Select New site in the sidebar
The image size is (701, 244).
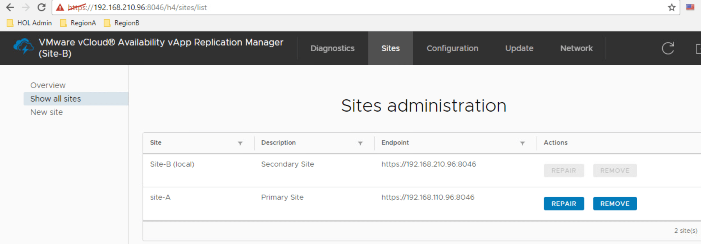(47, 112)
